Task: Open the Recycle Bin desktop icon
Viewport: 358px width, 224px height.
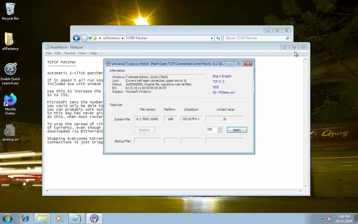Action: pyautogui.click(x=10, y=11)
